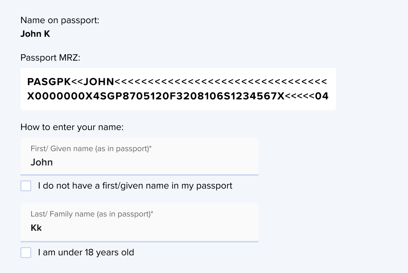Click the "Name on passport:" heading
Screen dimensions: 408x273
point(60,20)
